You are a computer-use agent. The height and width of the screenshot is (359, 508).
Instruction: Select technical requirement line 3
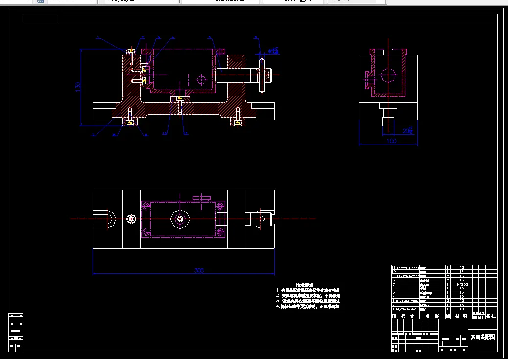click(308, 301)
